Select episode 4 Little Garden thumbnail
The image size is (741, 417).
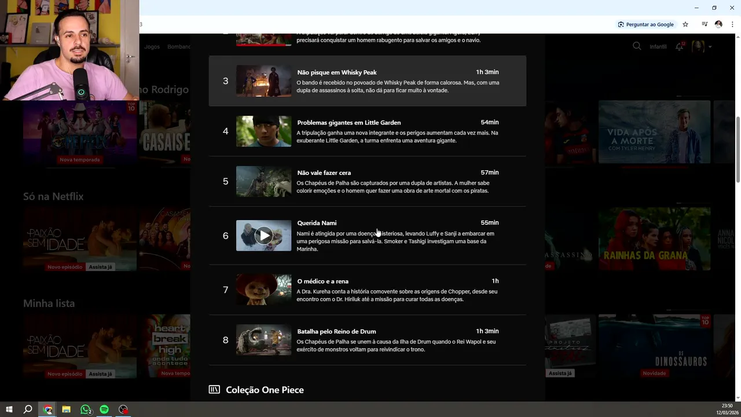[x=263, y=131]
